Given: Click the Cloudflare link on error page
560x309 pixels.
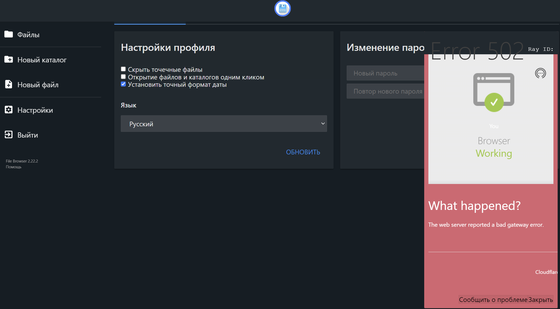Looking at the screenshot, I should 546,272.
